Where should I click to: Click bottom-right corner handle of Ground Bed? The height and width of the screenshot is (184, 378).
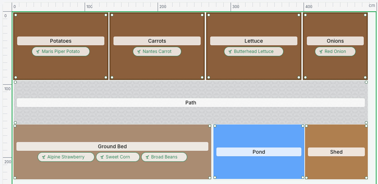[210, 178]
